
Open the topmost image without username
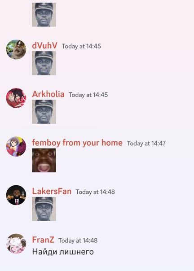[x=44, y=14]
